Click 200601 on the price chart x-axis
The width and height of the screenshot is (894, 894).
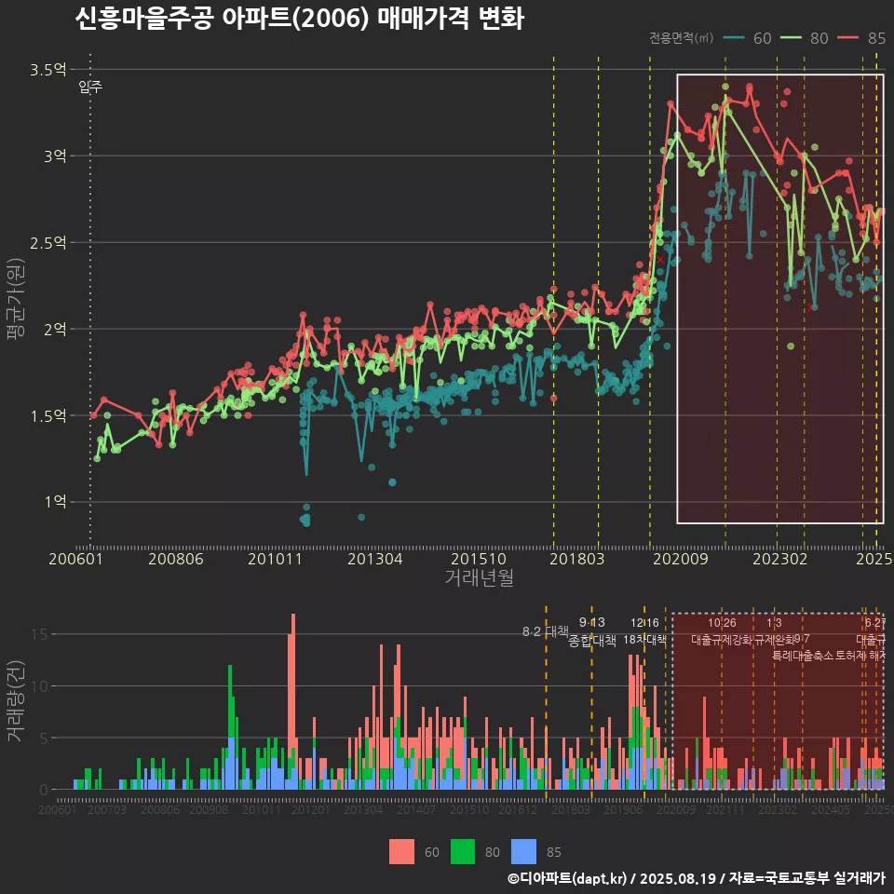click(75, 559)
